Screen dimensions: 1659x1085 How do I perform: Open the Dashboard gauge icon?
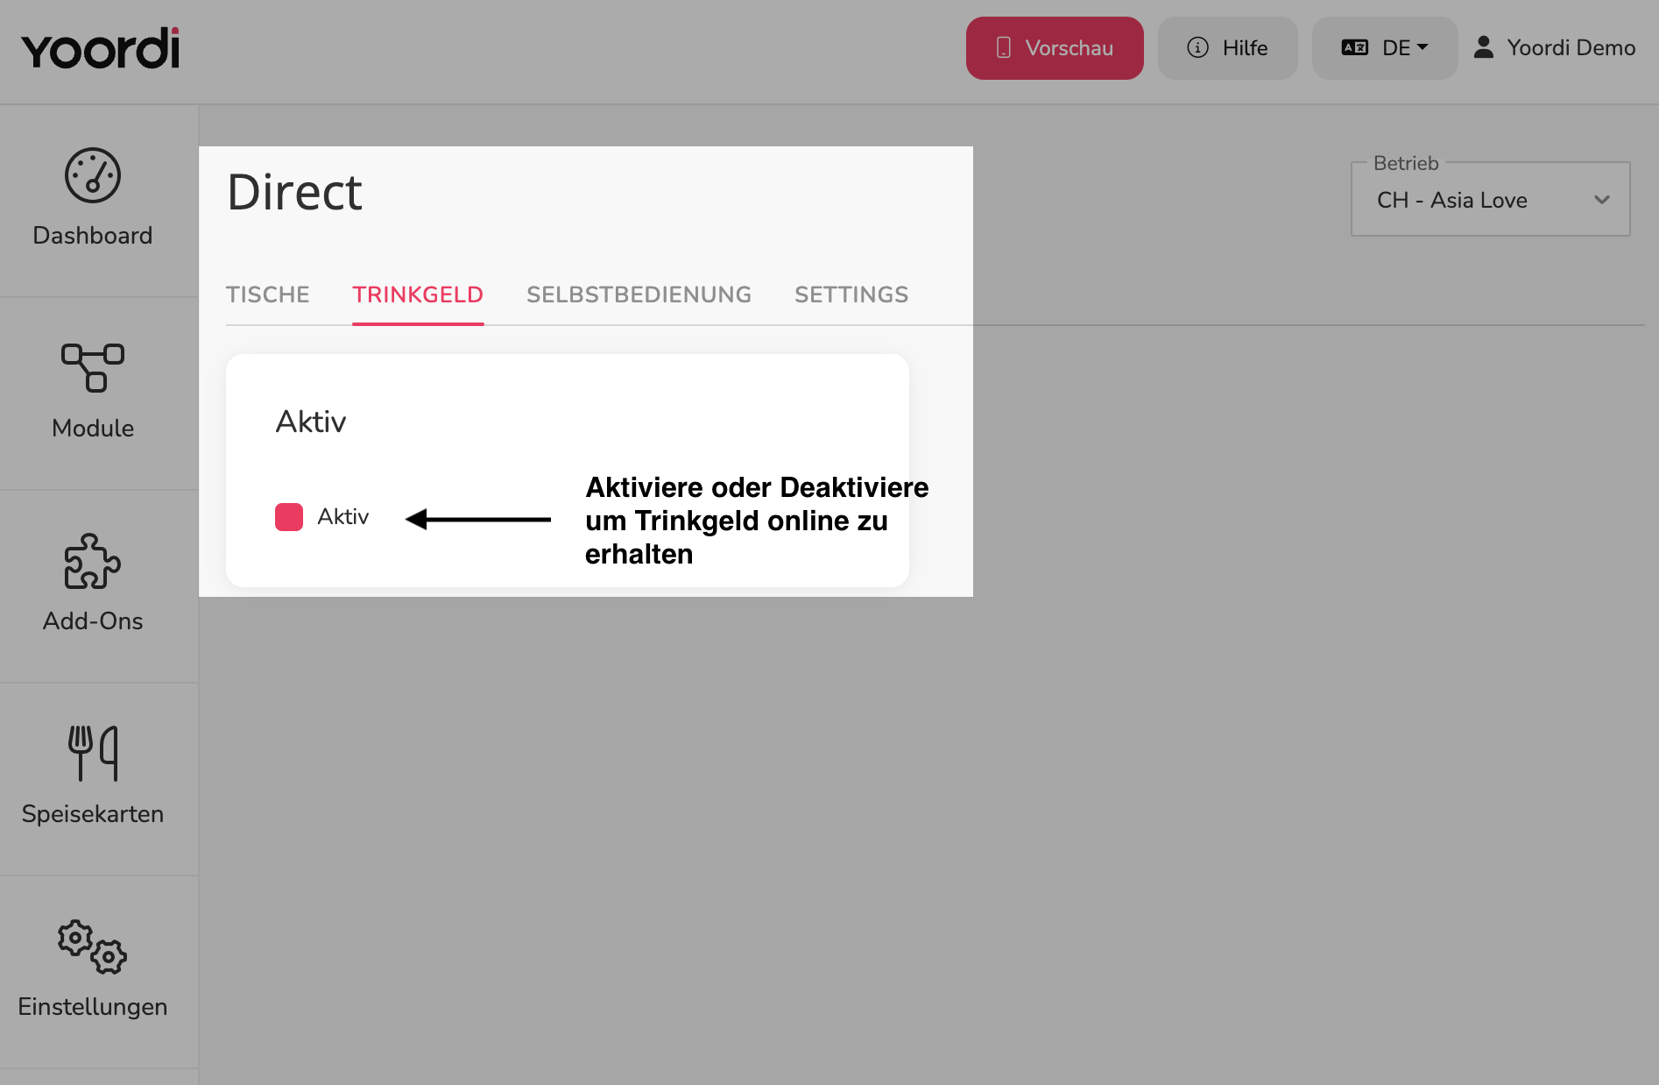coord(92,175)
